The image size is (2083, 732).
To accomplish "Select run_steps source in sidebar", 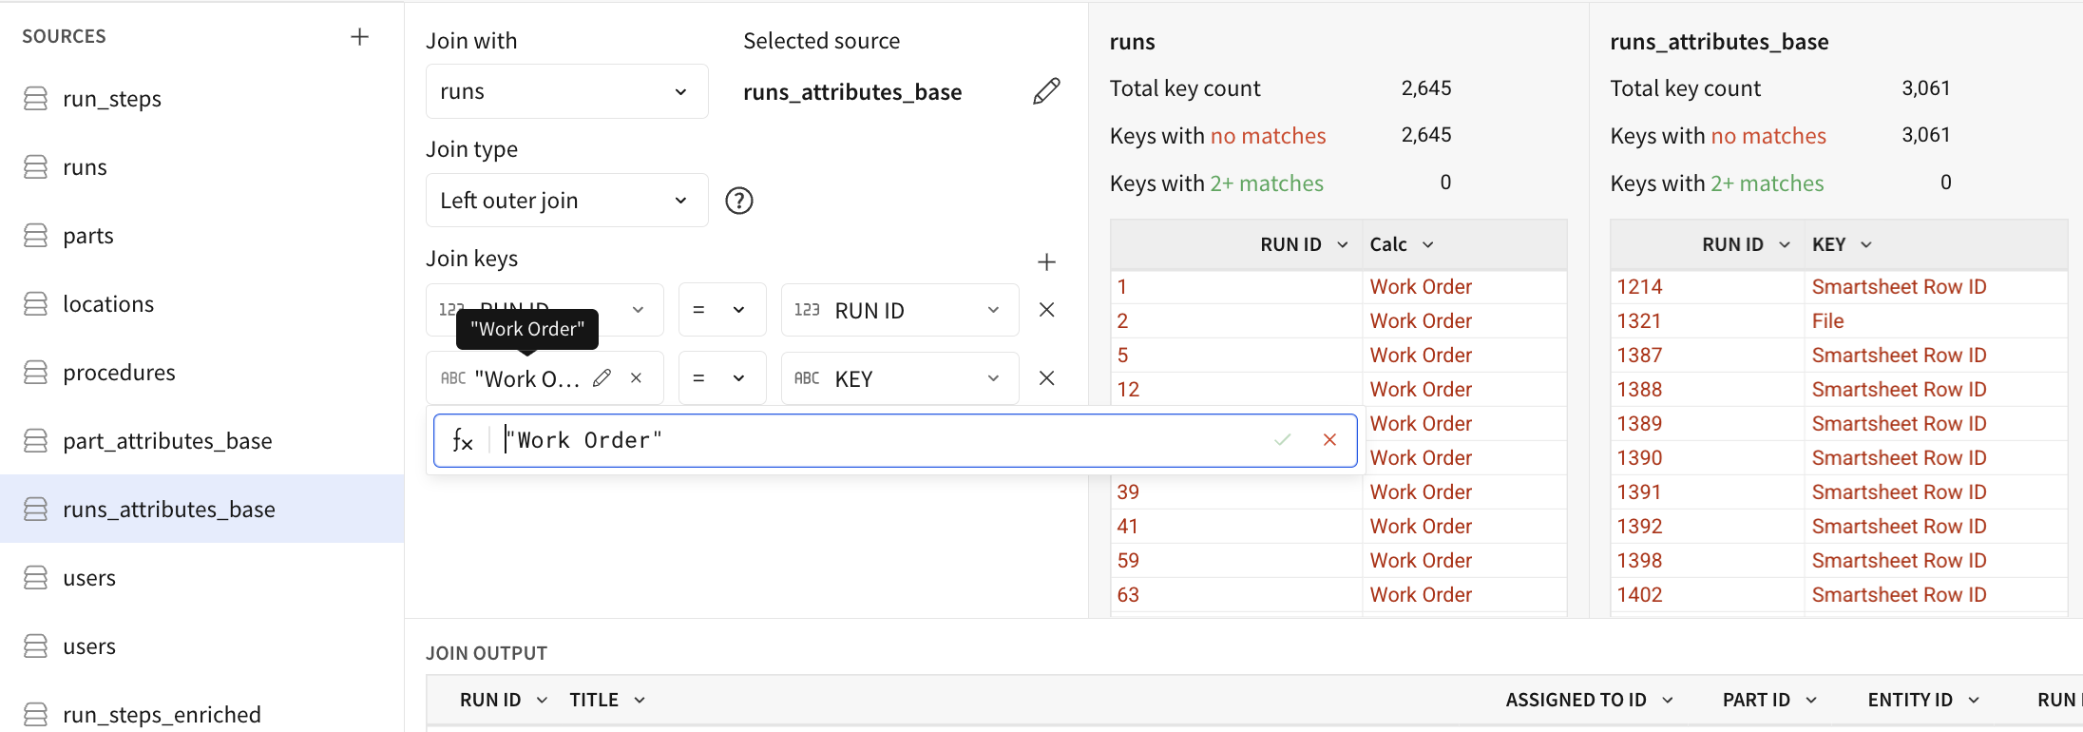I will [111, 99].
